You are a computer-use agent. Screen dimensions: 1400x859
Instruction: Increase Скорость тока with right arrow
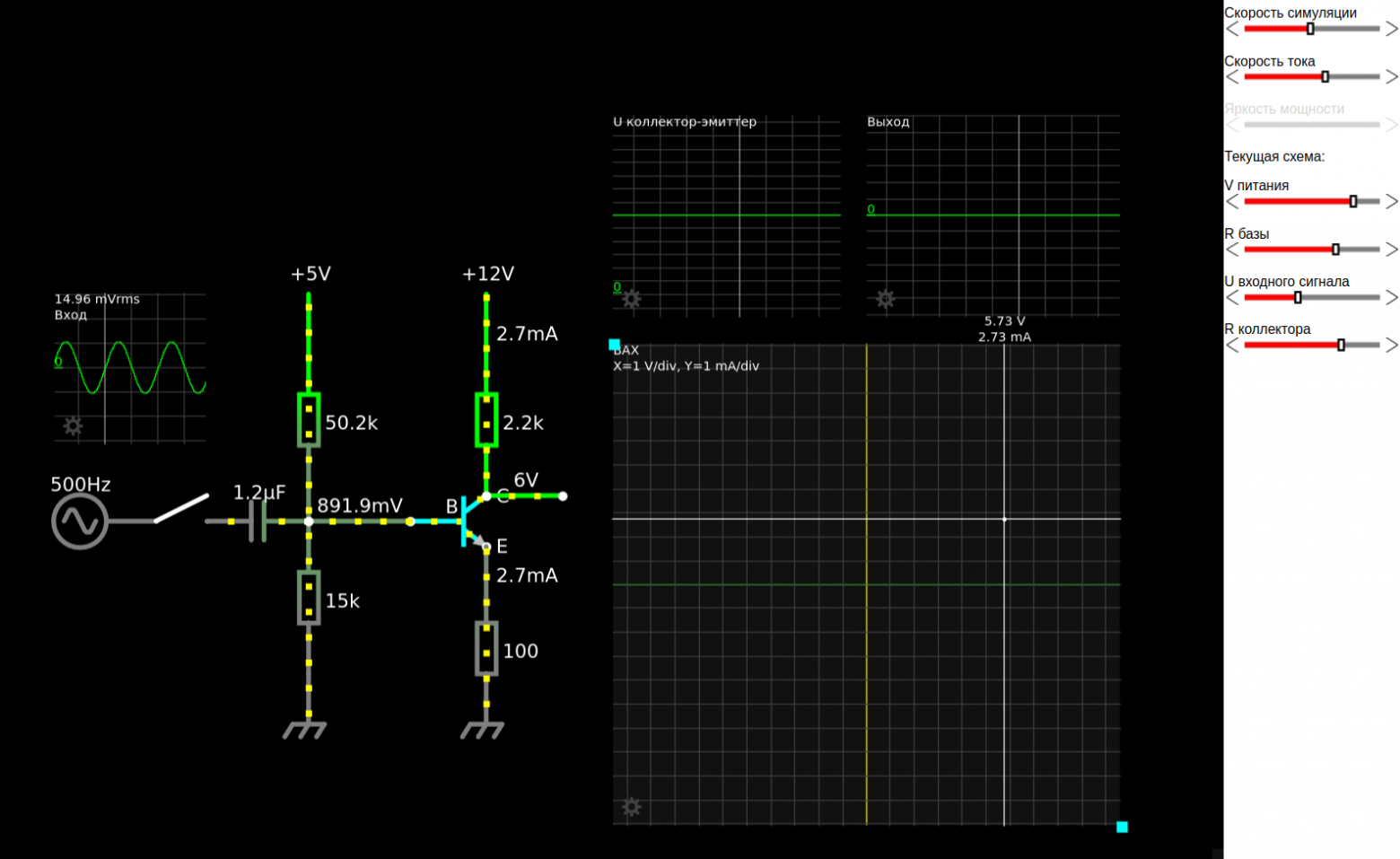(x=1392, y=77)
